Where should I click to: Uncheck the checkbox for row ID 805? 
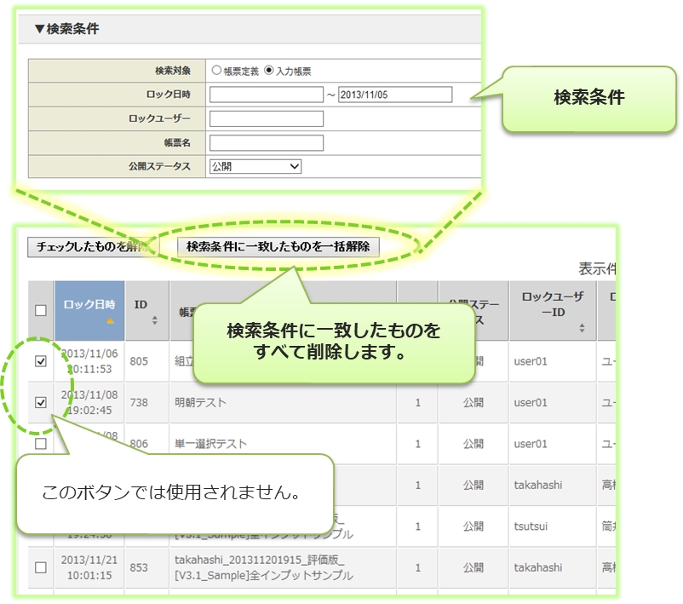(41, 361)
